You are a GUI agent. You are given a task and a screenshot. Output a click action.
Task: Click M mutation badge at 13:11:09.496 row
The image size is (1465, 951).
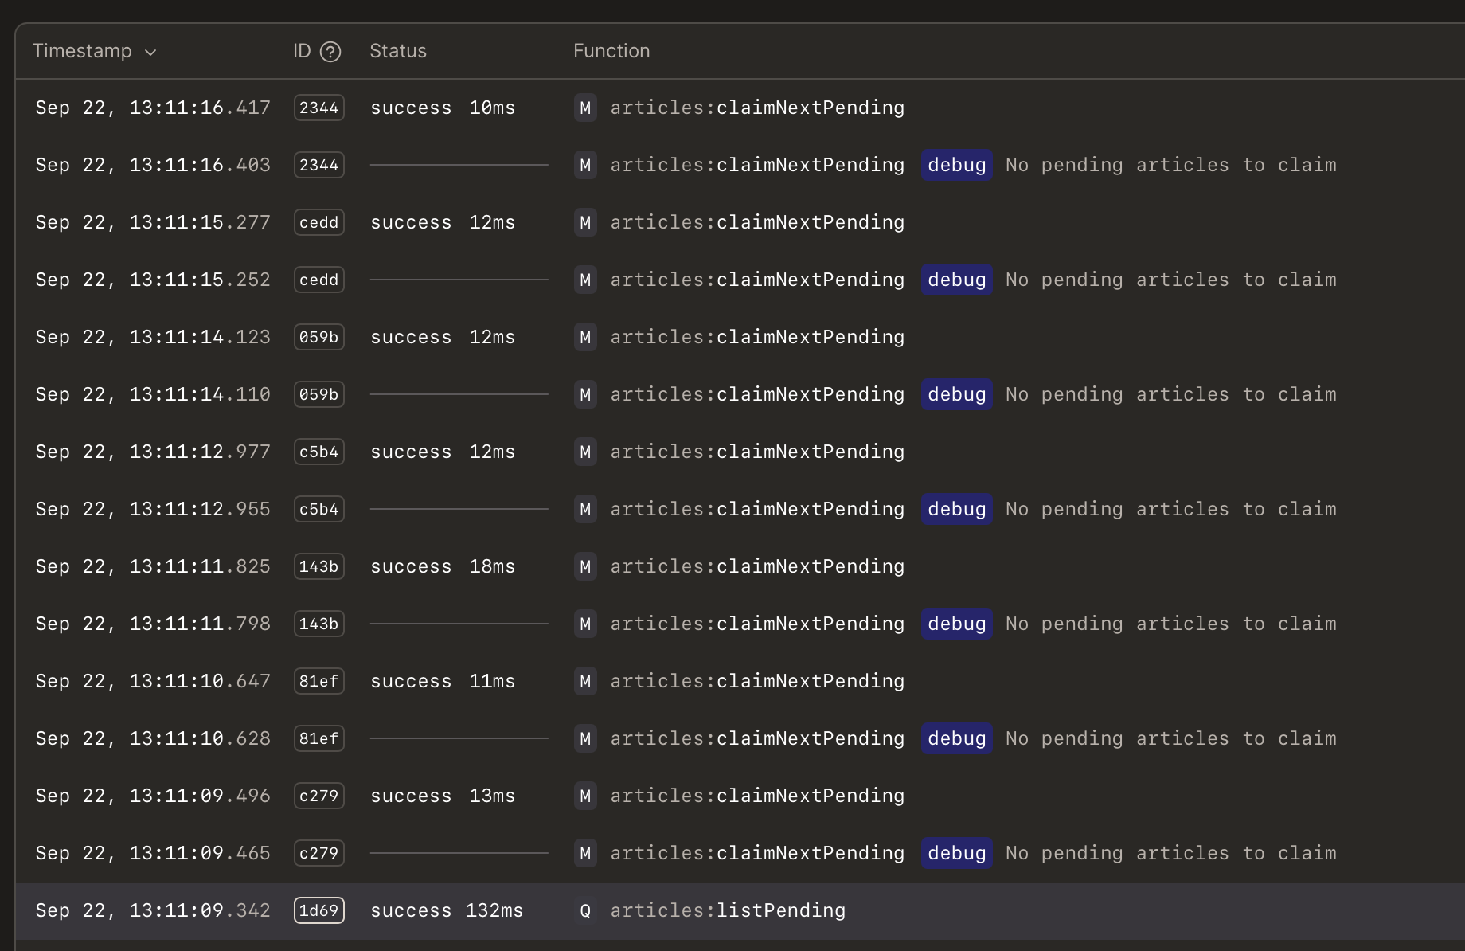coord(585,796)
